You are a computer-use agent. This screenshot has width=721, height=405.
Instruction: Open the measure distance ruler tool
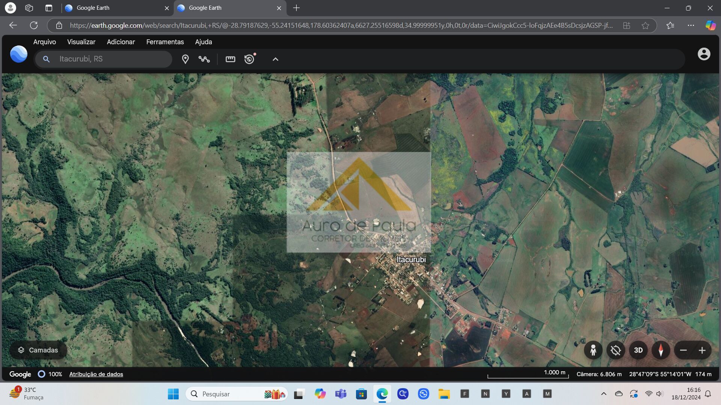tap(230, 59)
